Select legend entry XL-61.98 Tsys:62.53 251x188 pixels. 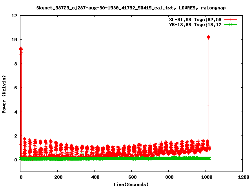(x=195, y=20)
